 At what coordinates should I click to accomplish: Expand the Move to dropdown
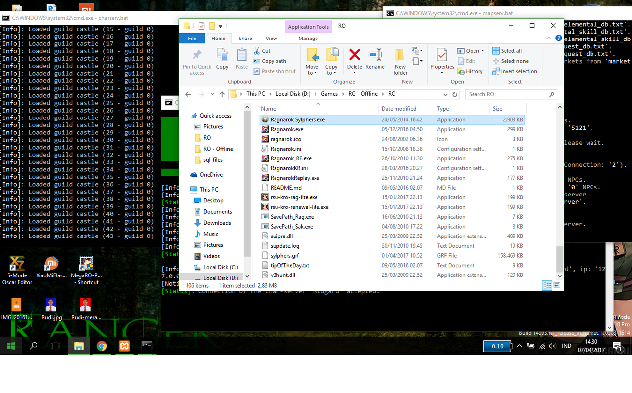(312, 73)
